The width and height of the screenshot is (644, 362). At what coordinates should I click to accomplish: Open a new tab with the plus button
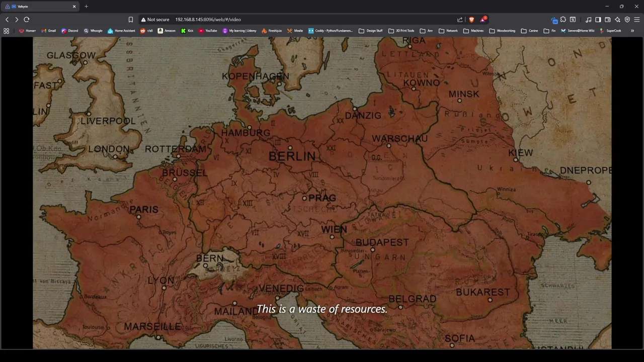tap(86, 7)
